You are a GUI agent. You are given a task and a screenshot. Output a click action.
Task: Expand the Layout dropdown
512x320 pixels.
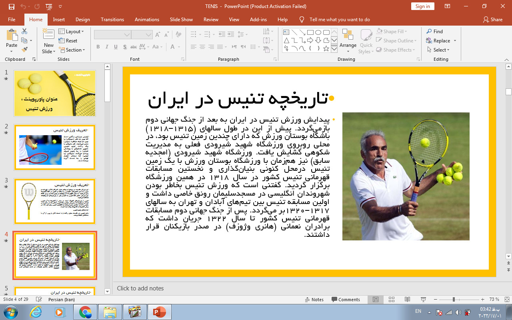[72, 32]
